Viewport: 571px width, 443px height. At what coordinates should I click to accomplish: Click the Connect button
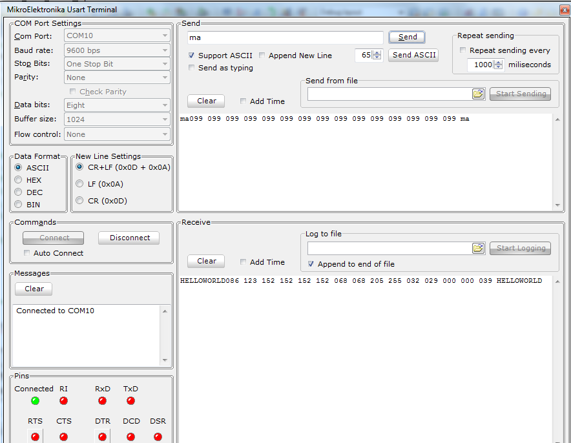[x=54, y=238]
